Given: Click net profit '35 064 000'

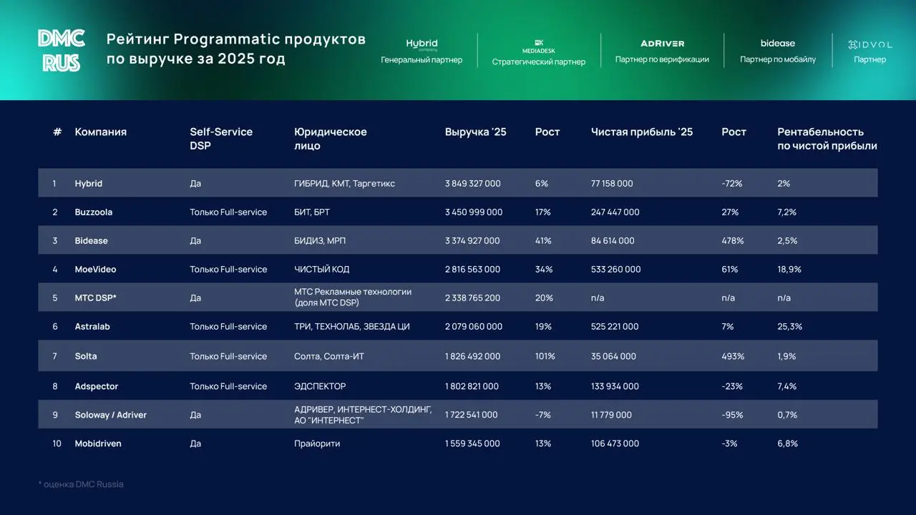Looking at the screenshot, I should (x=613, y=356).
